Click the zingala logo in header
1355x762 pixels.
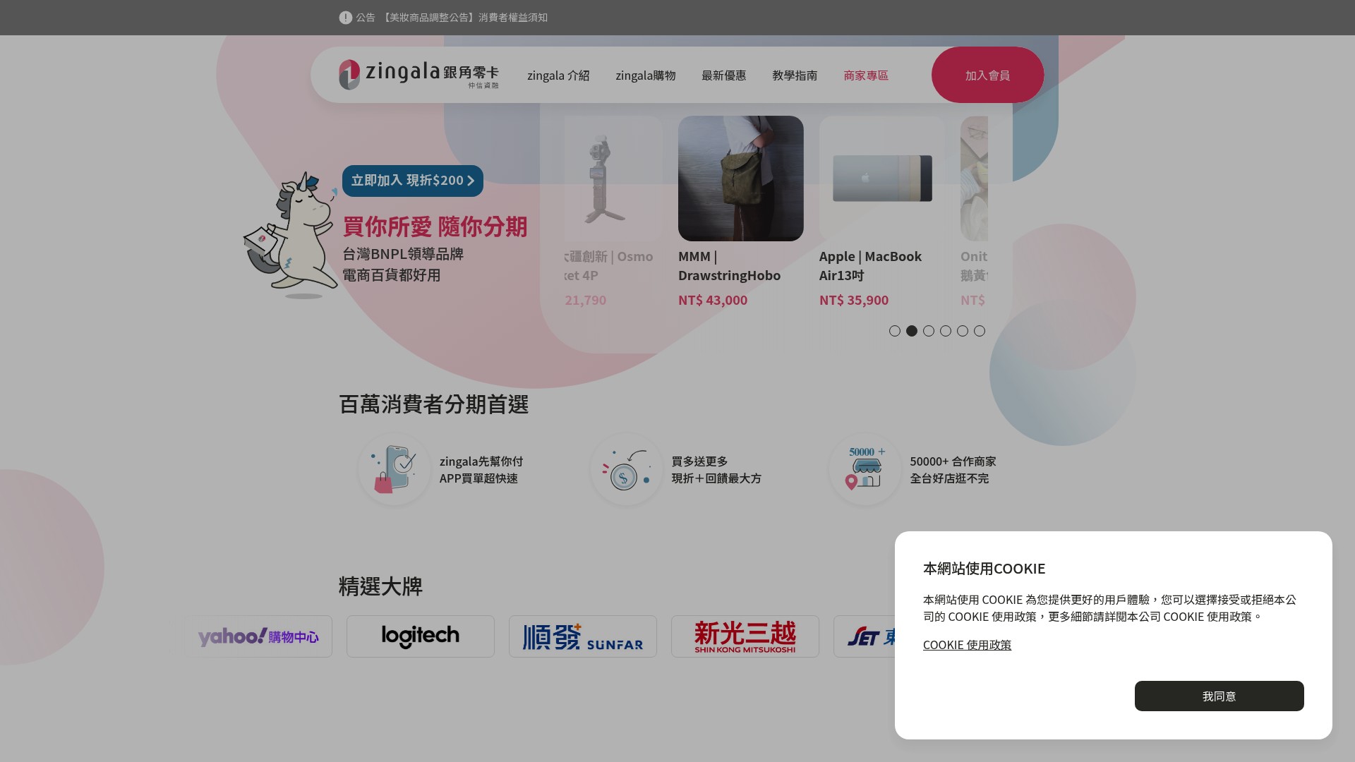click(418, 75)
